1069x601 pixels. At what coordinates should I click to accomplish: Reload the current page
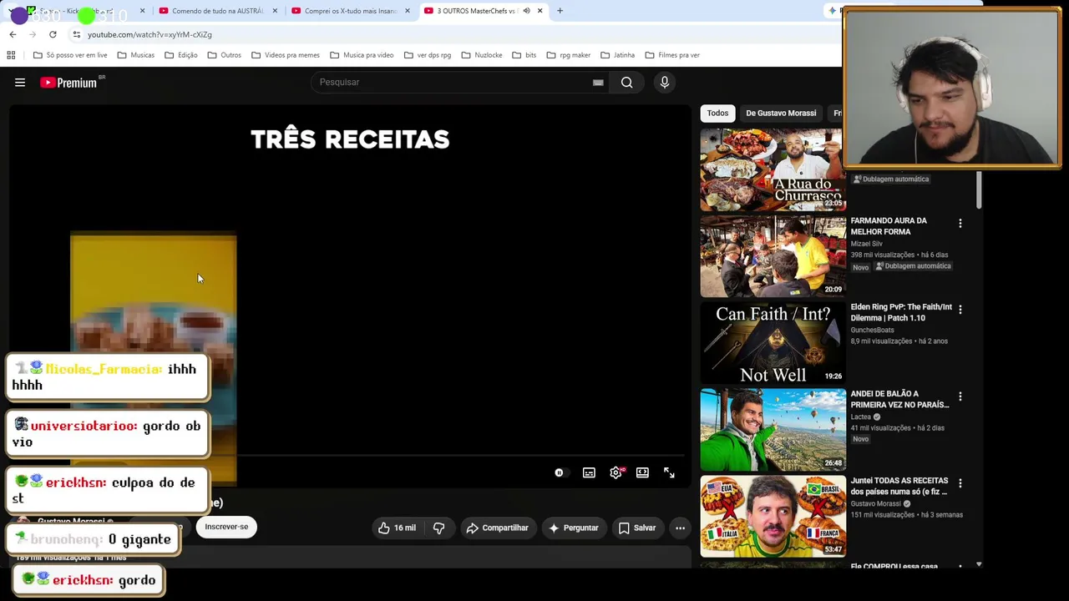click(53, 34)
